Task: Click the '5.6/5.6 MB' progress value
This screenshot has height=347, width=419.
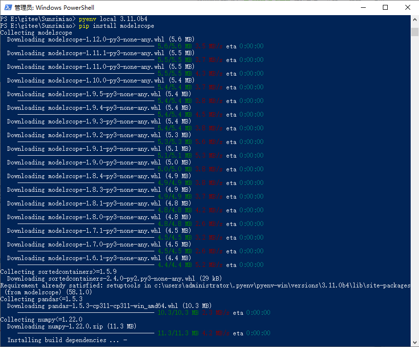Action: coord(175,46)
